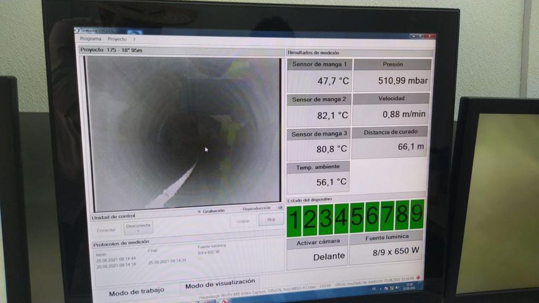Select the Reproducción mode option
539x303 pixels.
[256, 208]
